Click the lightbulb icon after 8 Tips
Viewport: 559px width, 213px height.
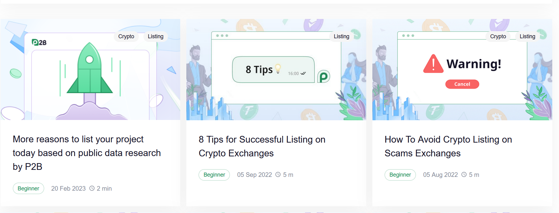pyautogui.click(x=278, y=69)
